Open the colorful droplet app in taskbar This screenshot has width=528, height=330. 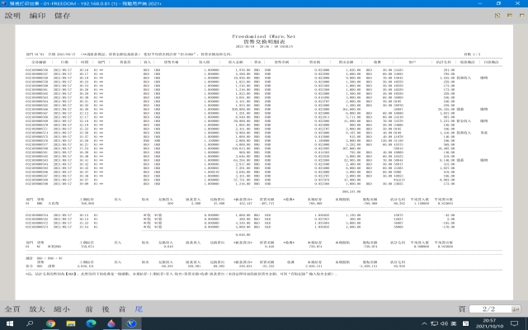(112, 323)
